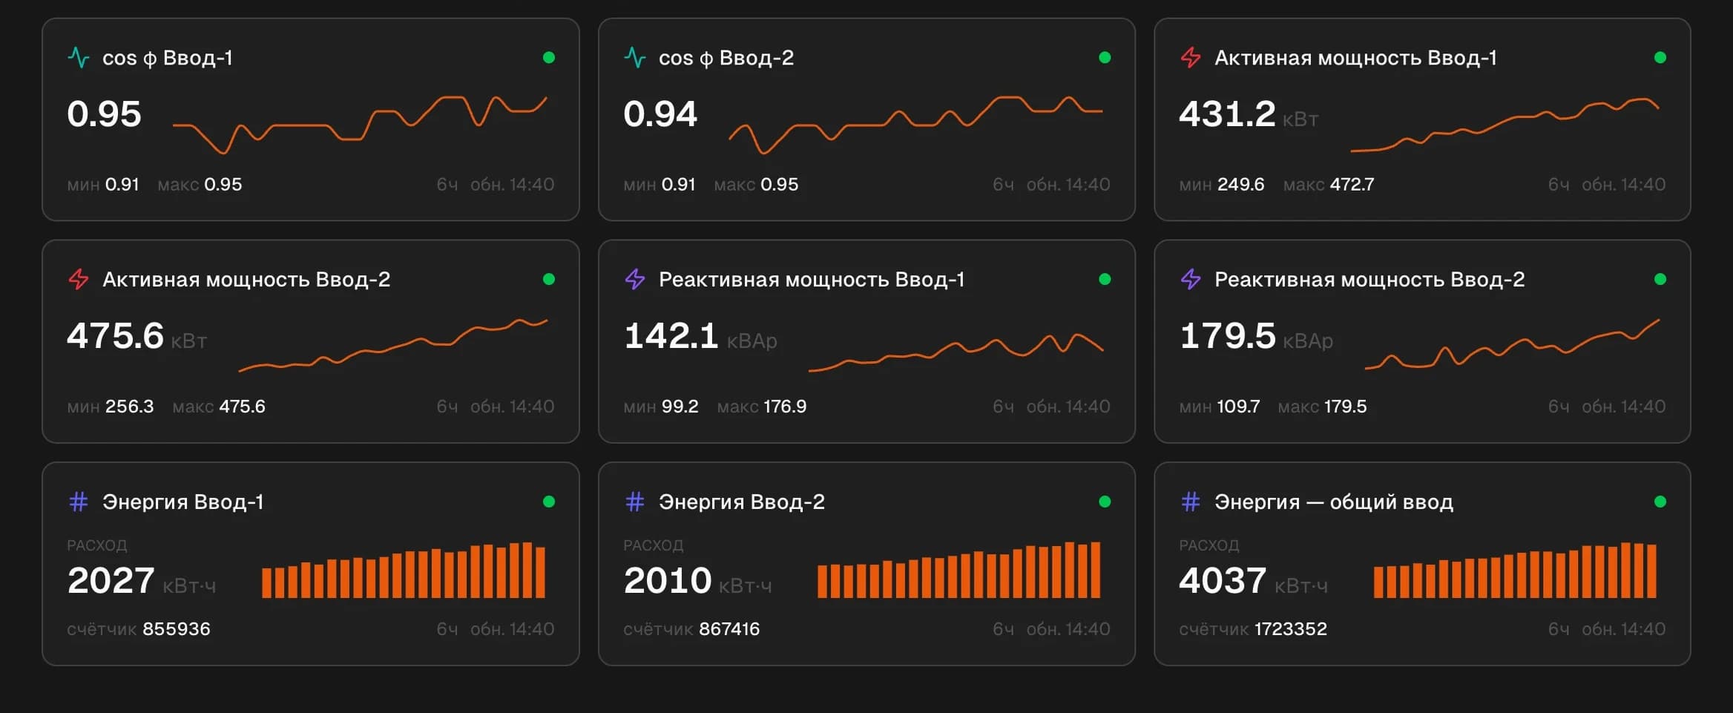Screen dimensions: 1733x713
Task: Select the value 142.1 кВАр
Action: click(700, 336)
